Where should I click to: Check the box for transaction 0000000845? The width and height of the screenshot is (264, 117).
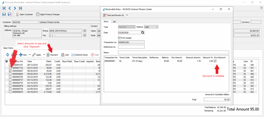click(x=10, y=74)
